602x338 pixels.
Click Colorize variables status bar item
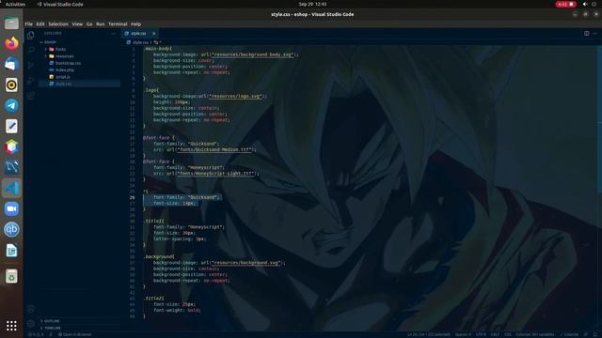(x=534, y=334)
